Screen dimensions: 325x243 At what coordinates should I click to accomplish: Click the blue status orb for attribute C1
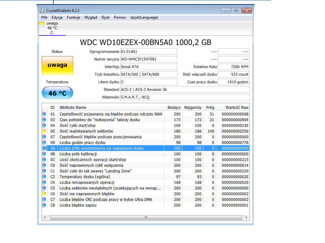pyautogui.click(x=44, y=171)
